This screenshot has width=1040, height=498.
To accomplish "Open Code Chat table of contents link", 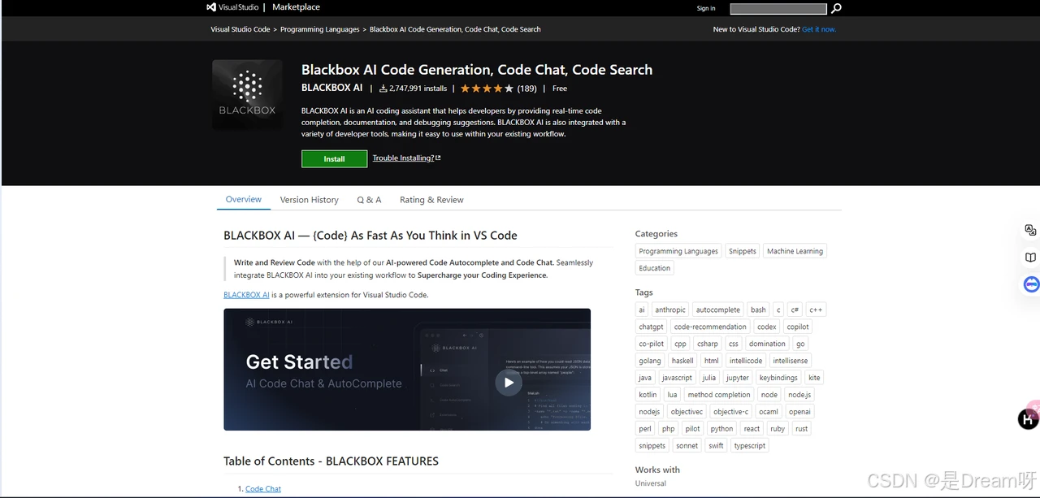I will click(x=263, y=489).
